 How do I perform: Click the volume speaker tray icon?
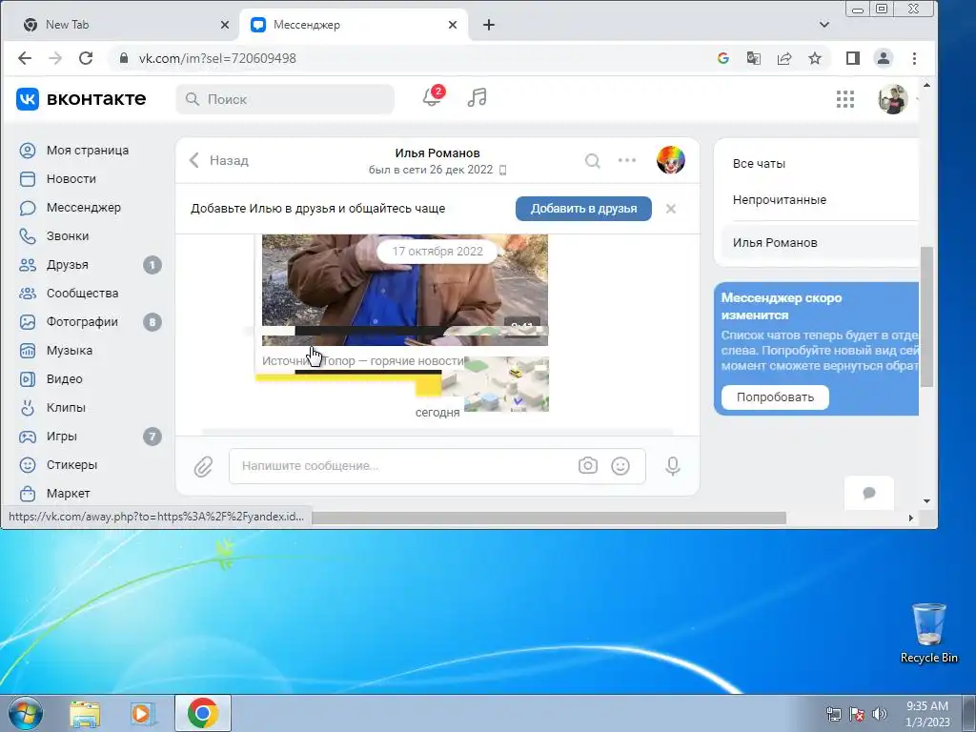click(x=879, y=714)
